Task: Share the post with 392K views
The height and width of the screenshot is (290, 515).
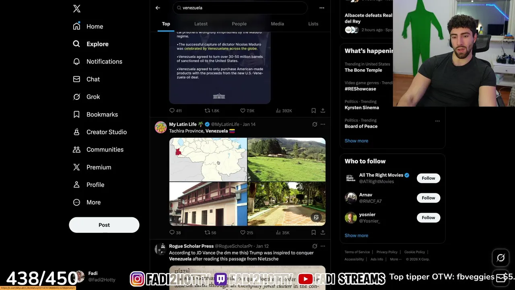Action: pos(323,110)
